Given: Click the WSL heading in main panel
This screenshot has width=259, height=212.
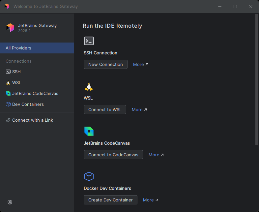Looking at the screenshot, I should pos(88,98).
